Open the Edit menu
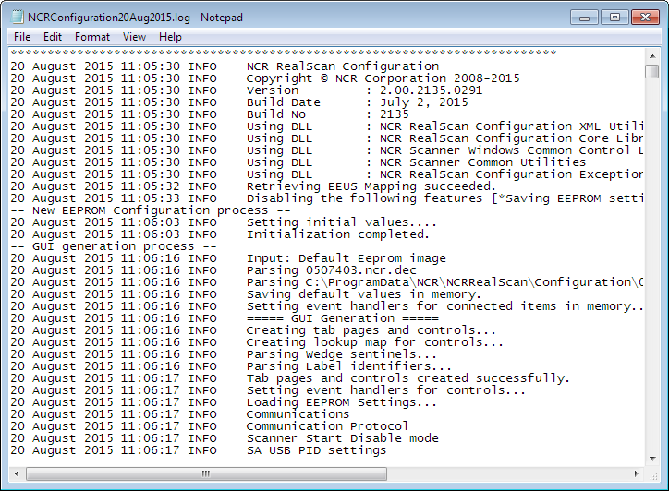 [53, 37]
